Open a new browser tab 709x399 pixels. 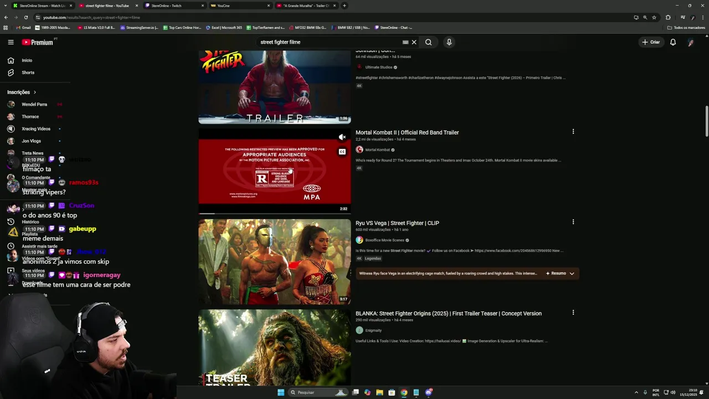345,6
